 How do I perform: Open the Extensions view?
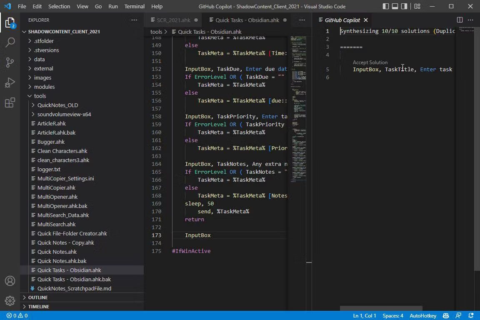10,102
